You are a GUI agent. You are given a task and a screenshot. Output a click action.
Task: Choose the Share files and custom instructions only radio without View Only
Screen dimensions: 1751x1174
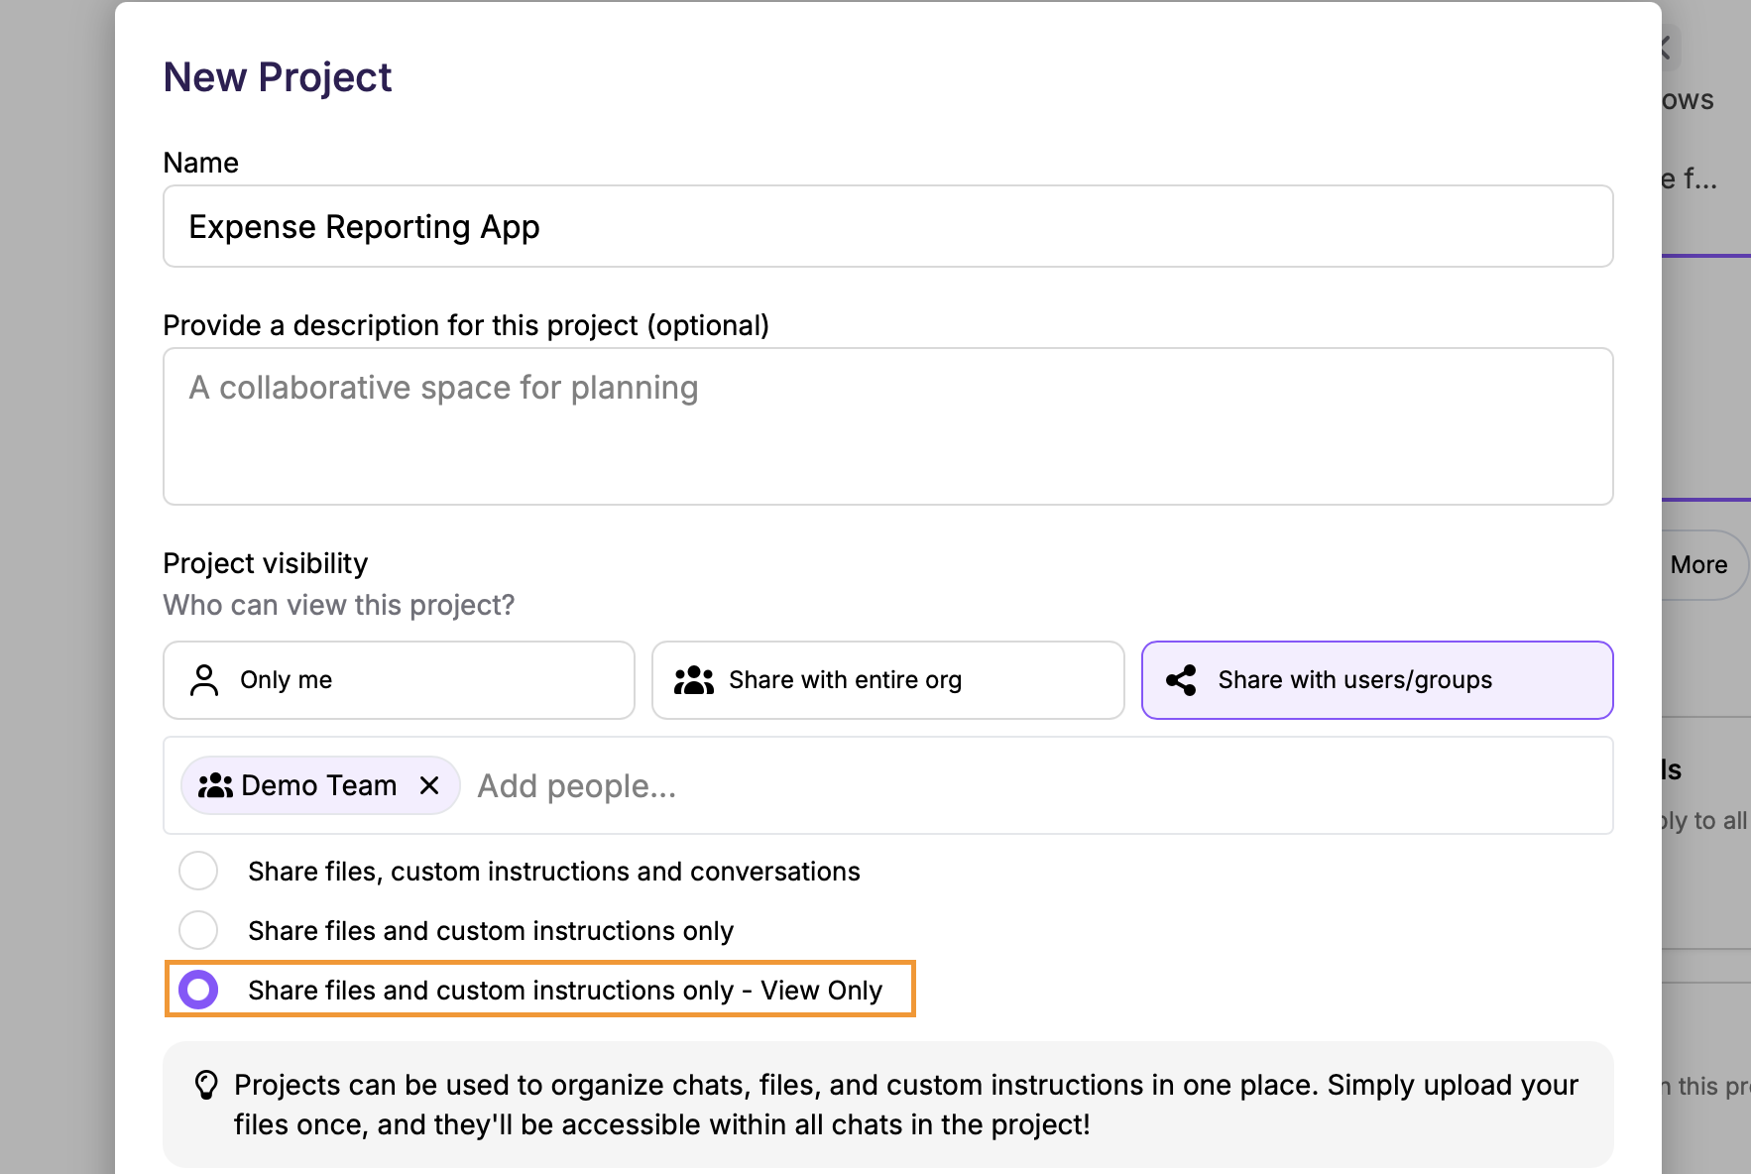point(198,930)
